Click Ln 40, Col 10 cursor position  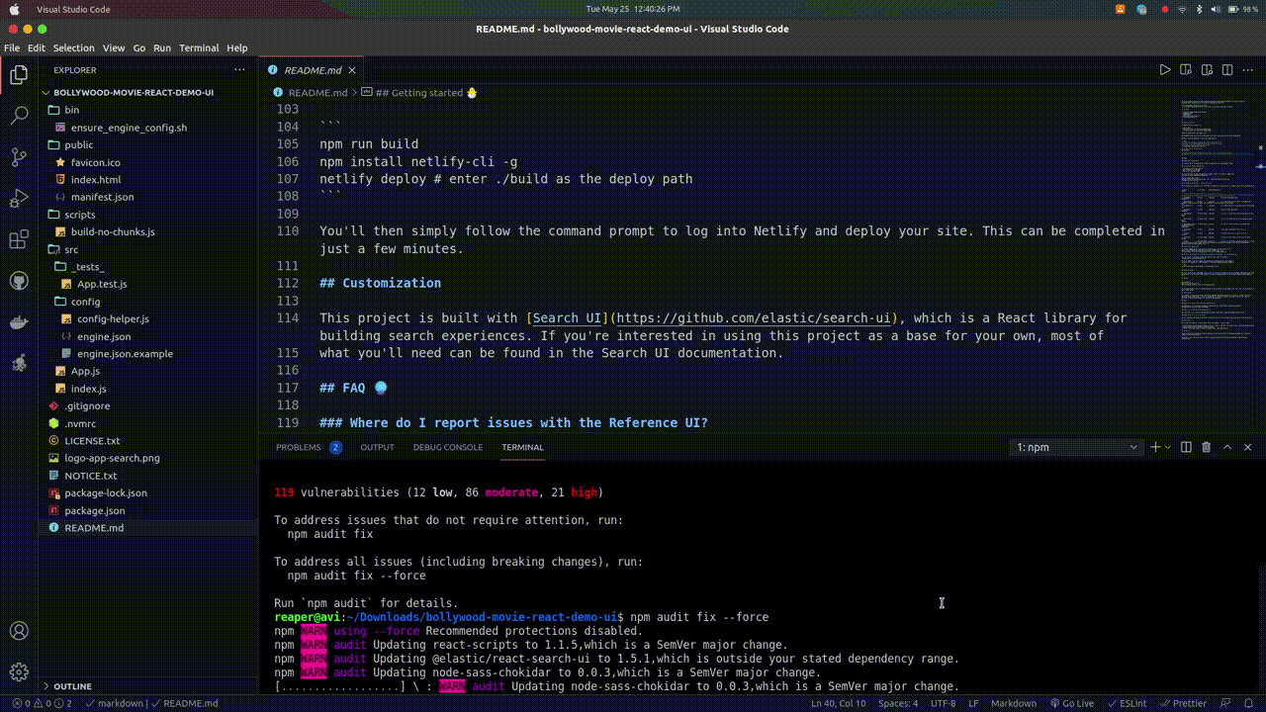[x=838, y=703]
